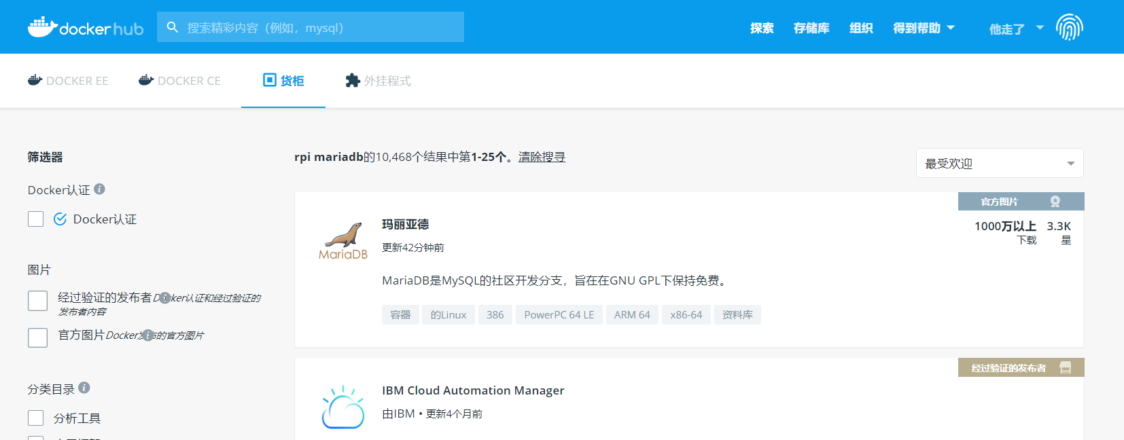Viewport: 1124px width, 440px height.
Task: Go to 探索 in top navigation
Action: [x=762, y=28]
